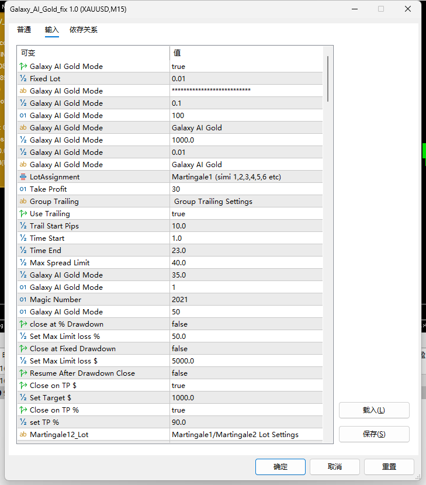The image size is (426, 485).
Task: Click the 载入(L) load button
Action: (x=374, y=410)
